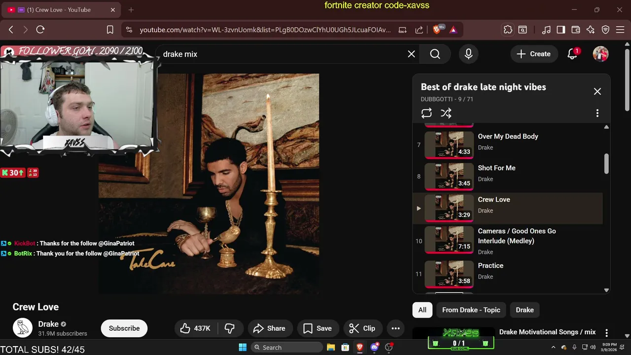
Task: Open the account avatar menu
Action: pos(600,54)
